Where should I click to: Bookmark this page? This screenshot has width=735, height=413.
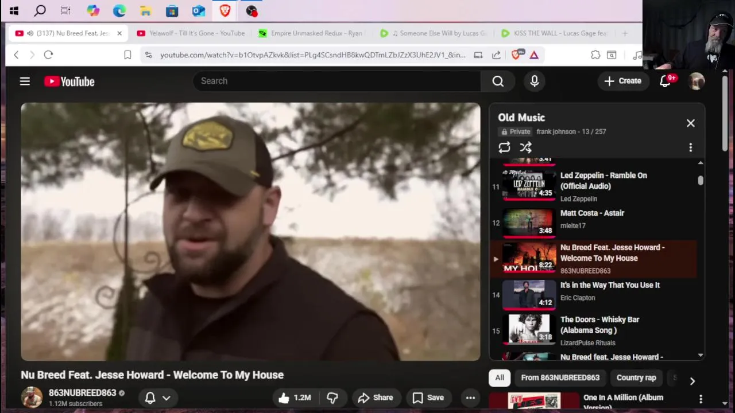point(127,54)
